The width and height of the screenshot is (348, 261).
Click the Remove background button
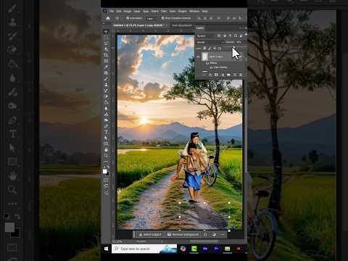183,235
